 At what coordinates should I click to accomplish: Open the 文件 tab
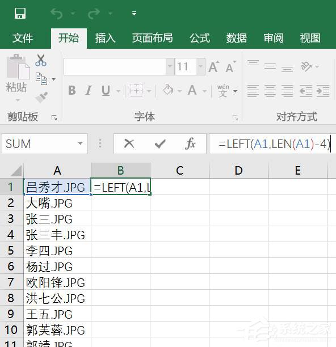tap(23, 38)
